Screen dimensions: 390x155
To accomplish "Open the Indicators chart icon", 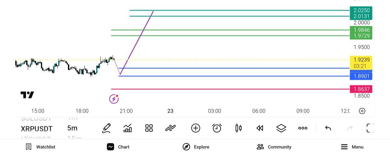I will 128,128.
